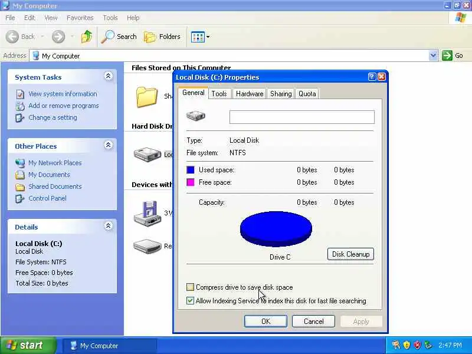This screenshot has width=472, height=354.
Task: Go up one folder level icon
Action: [x=86, y=37]
